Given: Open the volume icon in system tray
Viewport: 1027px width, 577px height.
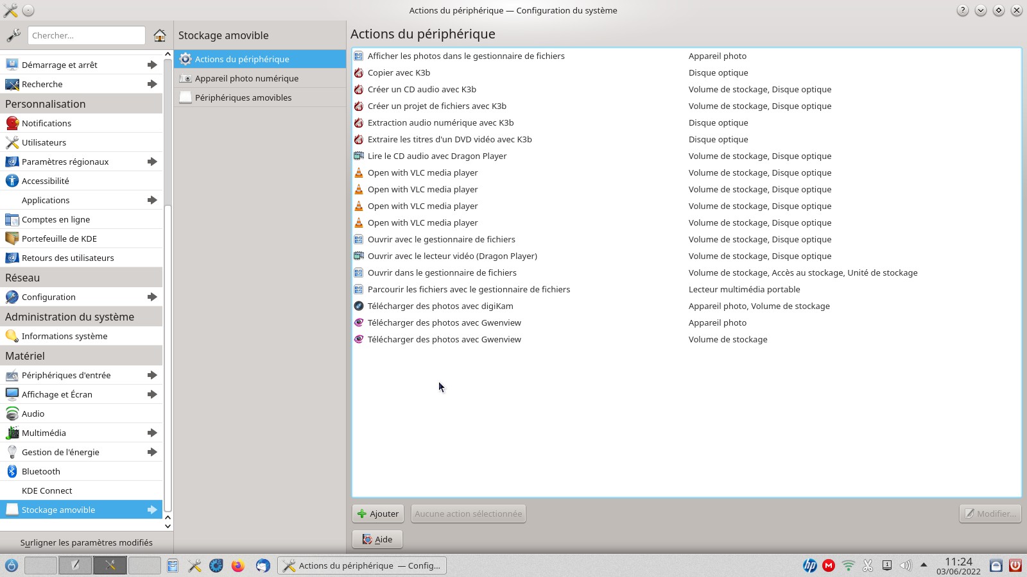Looking at the screenshot, I should 906,565.
